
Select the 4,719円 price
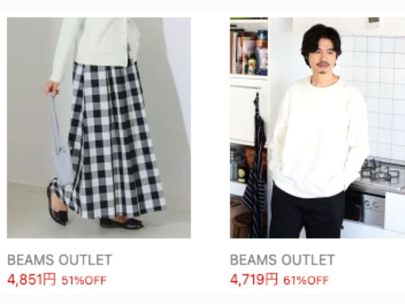[254, 280]
